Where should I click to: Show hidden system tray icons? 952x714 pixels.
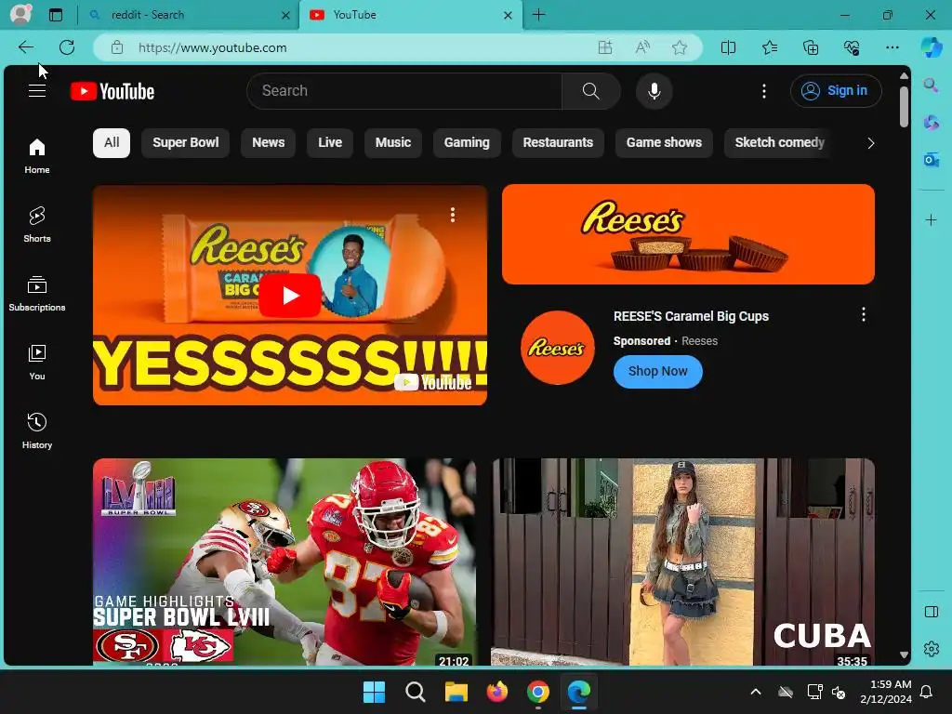pos(755,692)
